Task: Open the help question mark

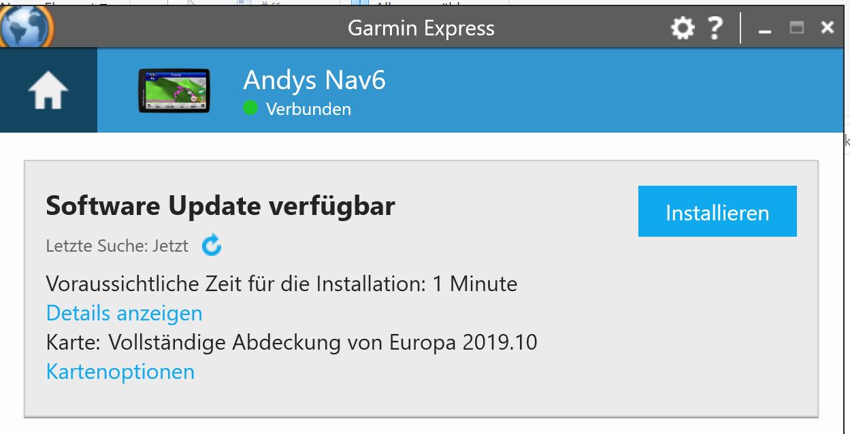Action: 715,29
